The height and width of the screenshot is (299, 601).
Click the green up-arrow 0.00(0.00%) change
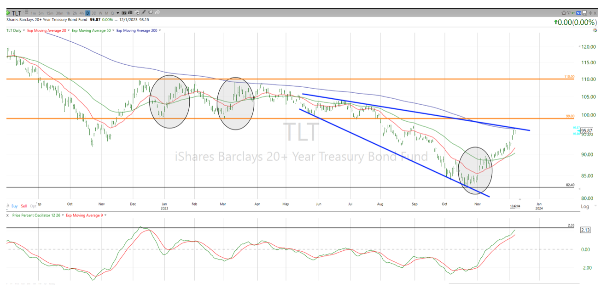click(576, 22)
